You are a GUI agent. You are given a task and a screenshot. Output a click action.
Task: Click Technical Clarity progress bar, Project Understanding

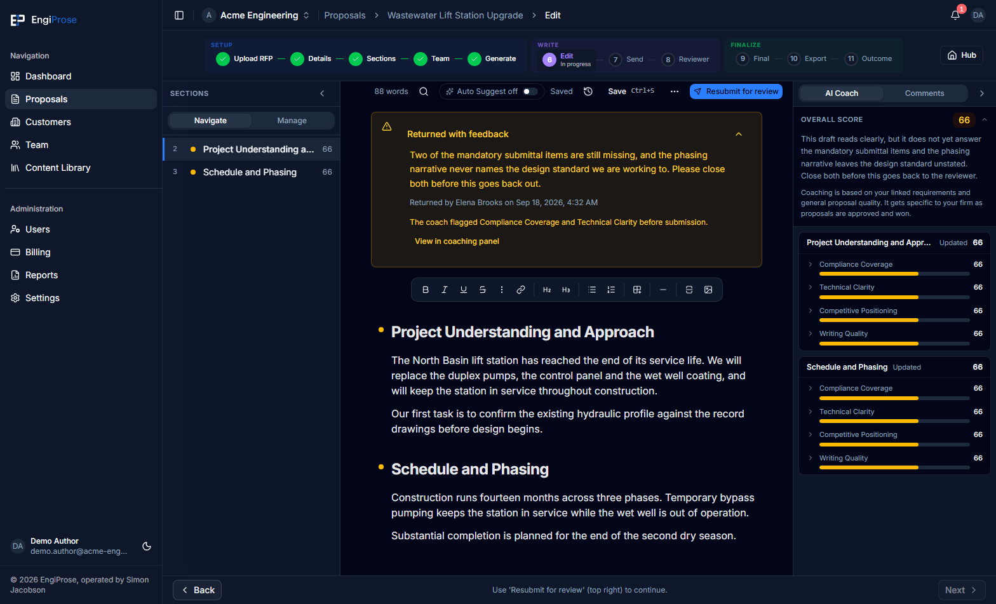tap(894, 297)
